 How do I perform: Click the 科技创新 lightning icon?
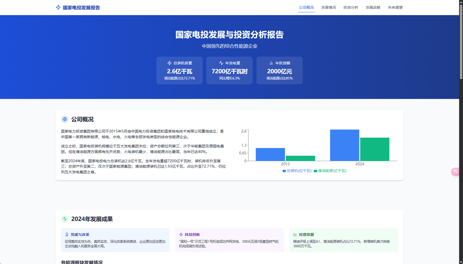pos(181,234)
